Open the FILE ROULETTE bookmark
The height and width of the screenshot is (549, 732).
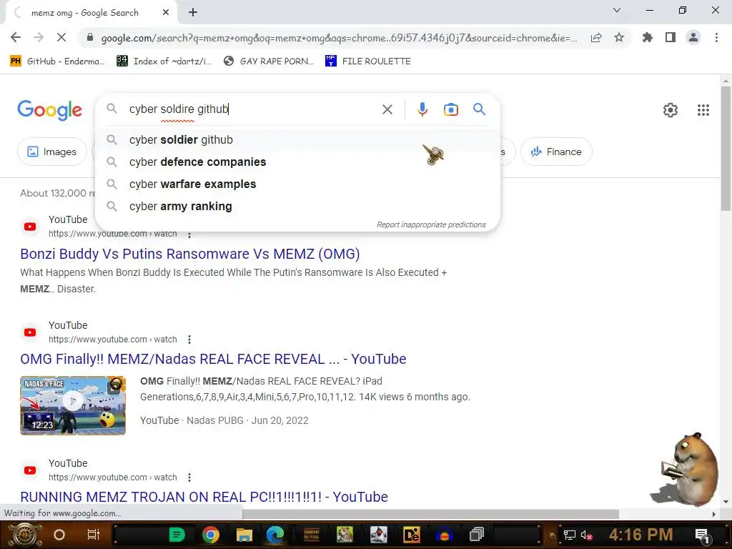point(368,61)
